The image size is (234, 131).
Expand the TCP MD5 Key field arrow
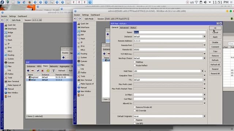pyautogui.click(x=204, y=54)
